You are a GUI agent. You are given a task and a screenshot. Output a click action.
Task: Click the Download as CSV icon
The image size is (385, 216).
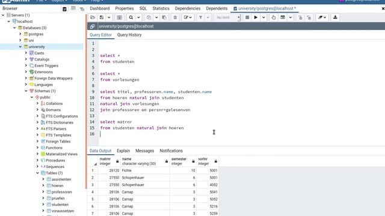(335, 17)
